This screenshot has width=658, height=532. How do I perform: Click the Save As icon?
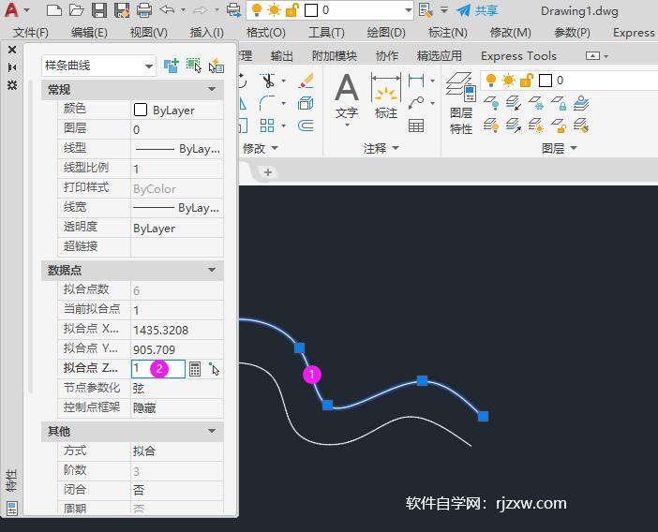click(x=122, y=10)
